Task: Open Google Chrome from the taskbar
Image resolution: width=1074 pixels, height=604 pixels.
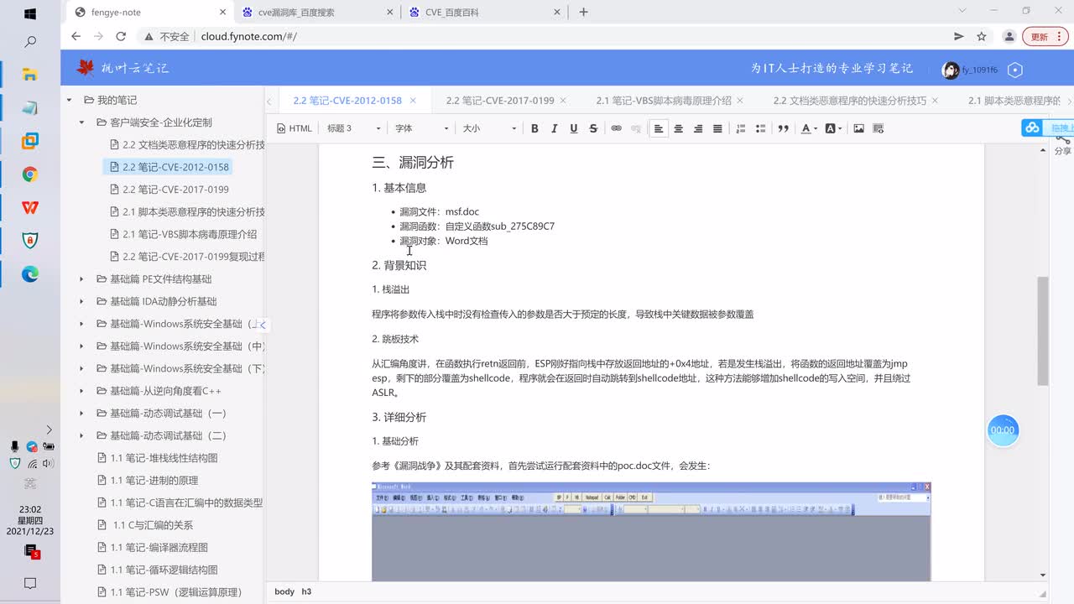Action: point(30,174)
